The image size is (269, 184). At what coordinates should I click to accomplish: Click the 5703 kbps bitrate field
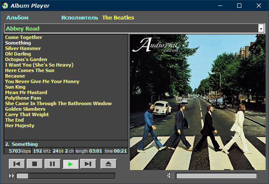[18, 151]
